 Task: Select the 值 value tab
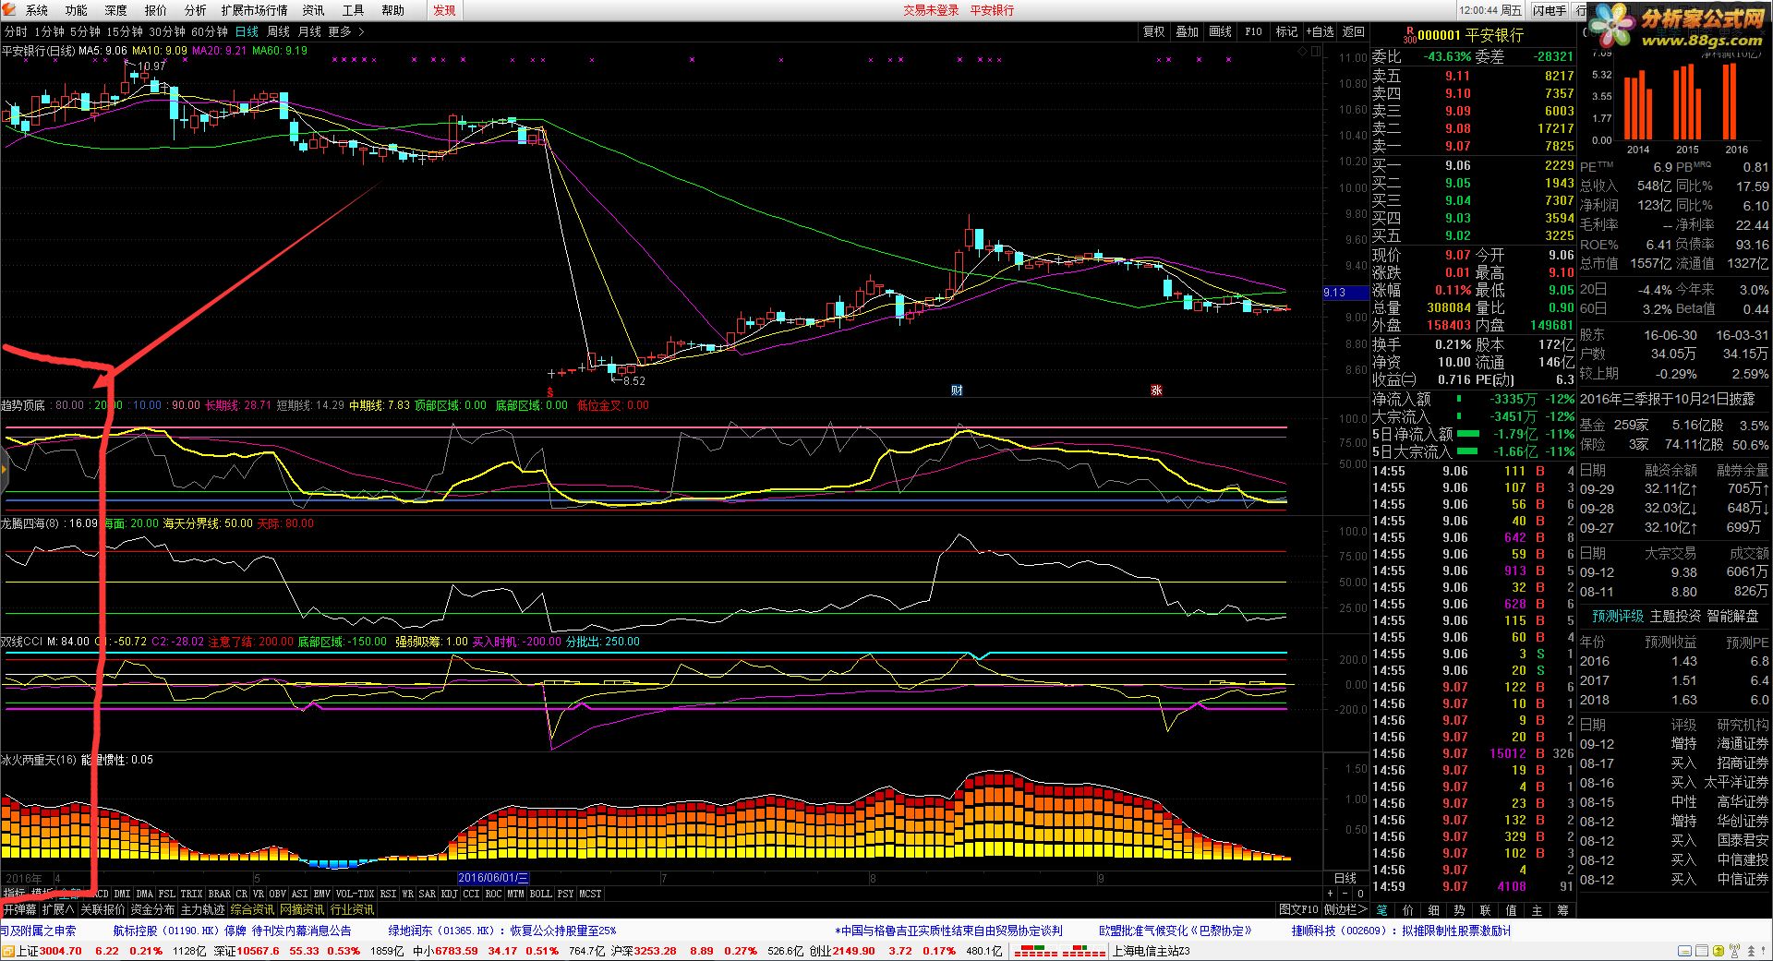[x=1512, y=909]
